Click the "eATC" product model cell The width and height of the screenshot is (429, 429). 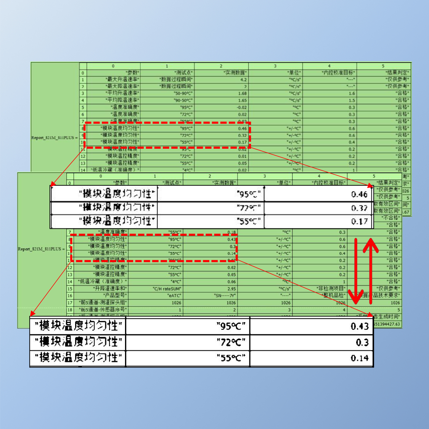pyautogui.click(x=156, y=296)
